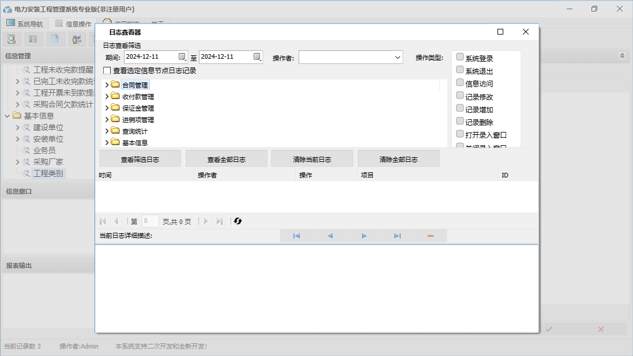Jump to last log record with blue arrow
633x356 pixels.
(397, 236)
